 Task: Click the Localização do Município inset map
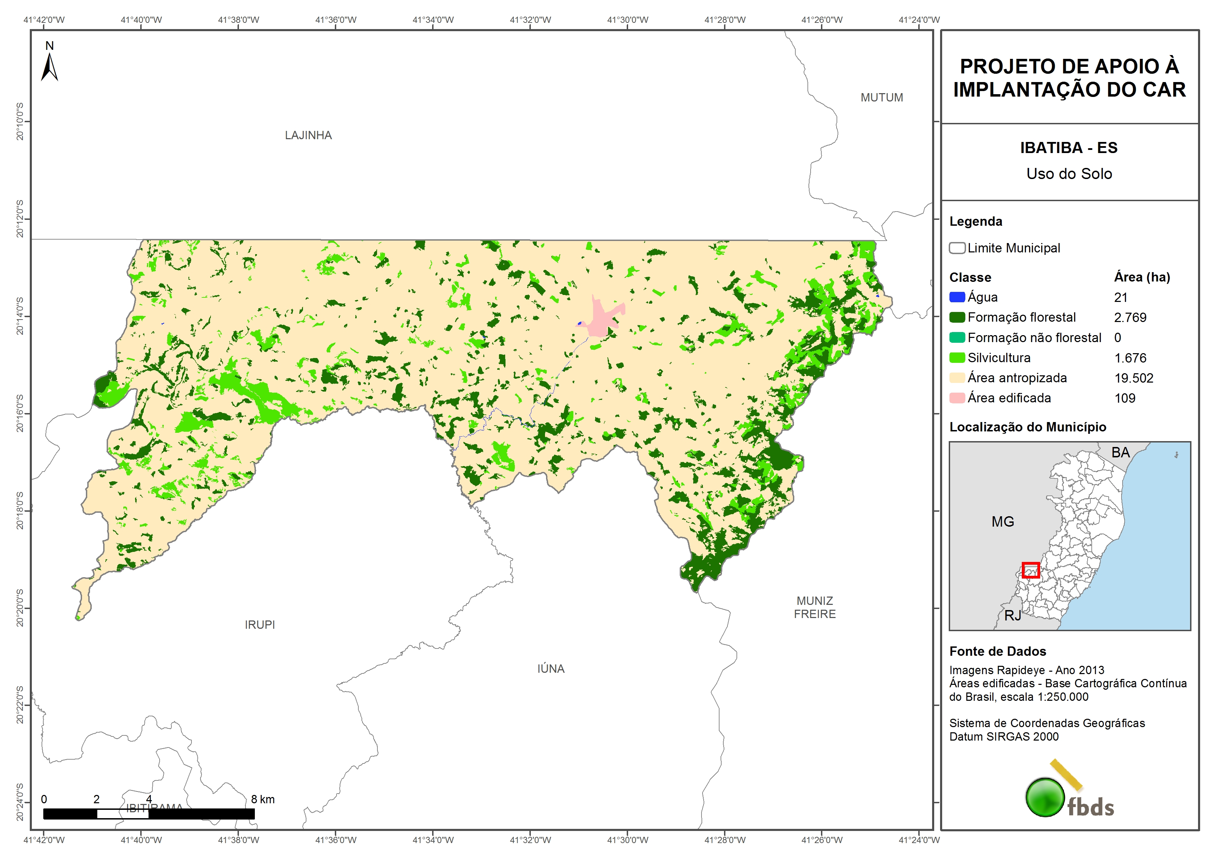coord(1070,536)
